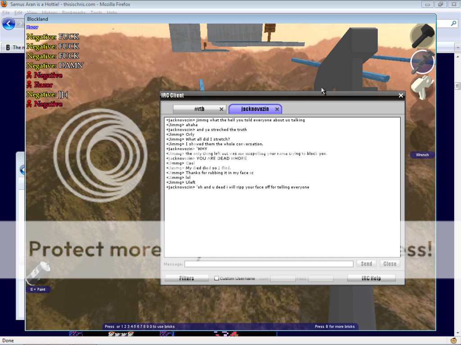Open the Firefox File menu
461x345 pixels.
coord(6,13)
